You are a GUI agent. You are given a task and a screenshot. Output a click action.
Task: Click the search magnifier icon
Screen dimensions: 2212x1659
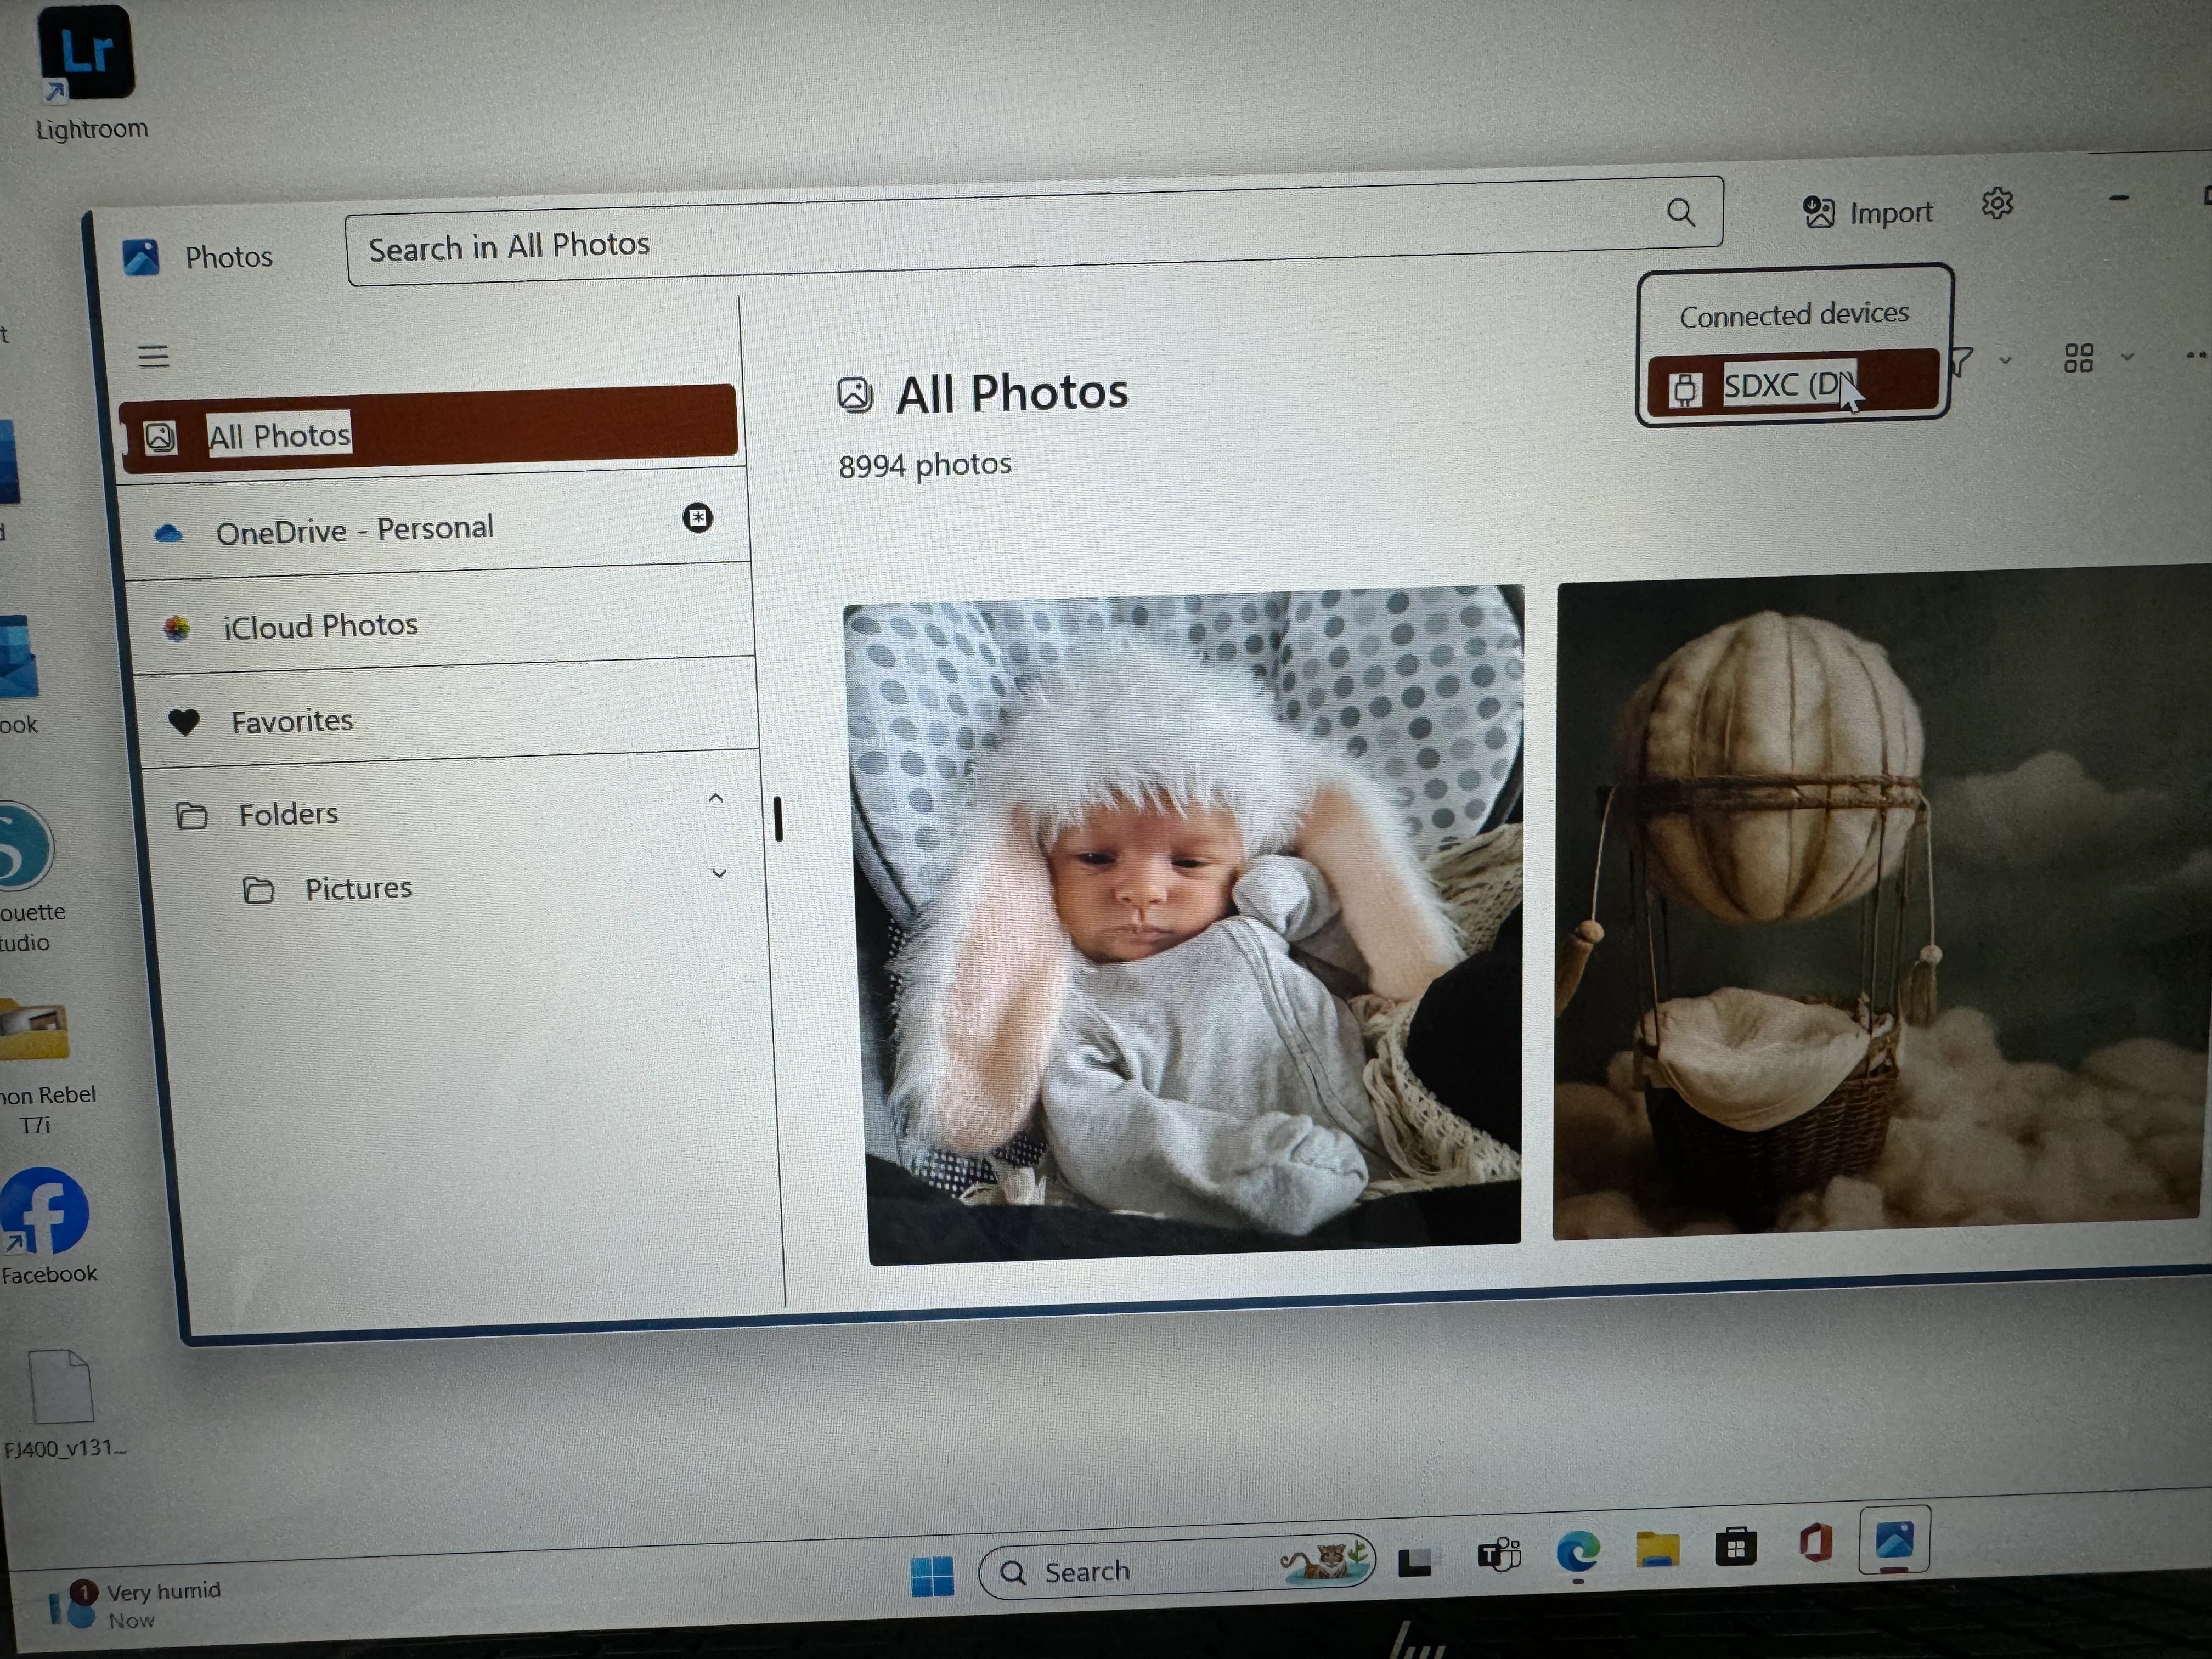(x=1681, y=212)
